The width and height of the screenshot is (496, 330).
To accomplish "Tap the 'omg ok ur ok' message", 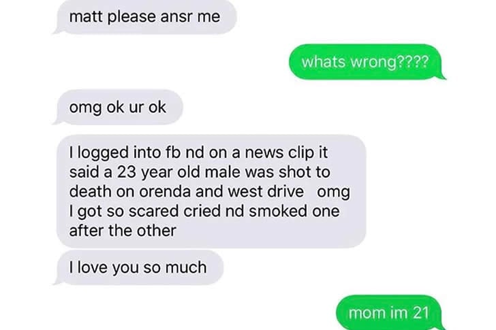I will click(x=119, y=108).
